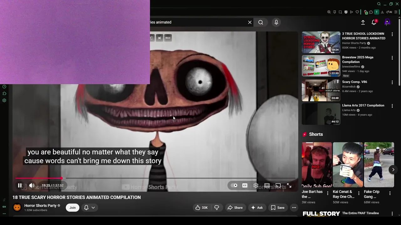Image resolution: width=401 pixels, height=225 pixels.
Task: Open the AI tools toolbar button
Action: coord(389,12)
